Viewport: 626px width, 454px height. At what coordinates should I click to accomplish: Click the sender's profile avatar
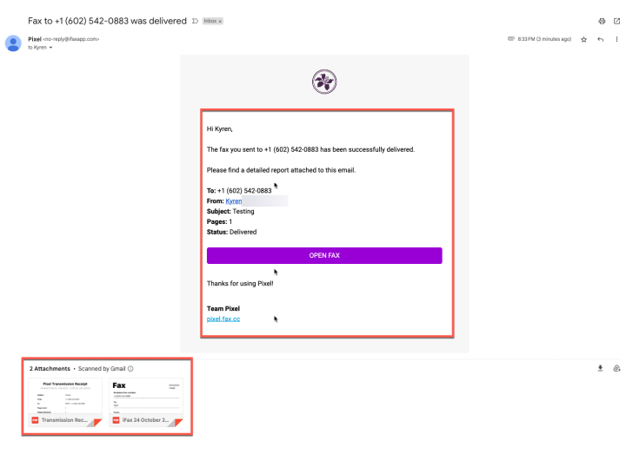(13, 43)
